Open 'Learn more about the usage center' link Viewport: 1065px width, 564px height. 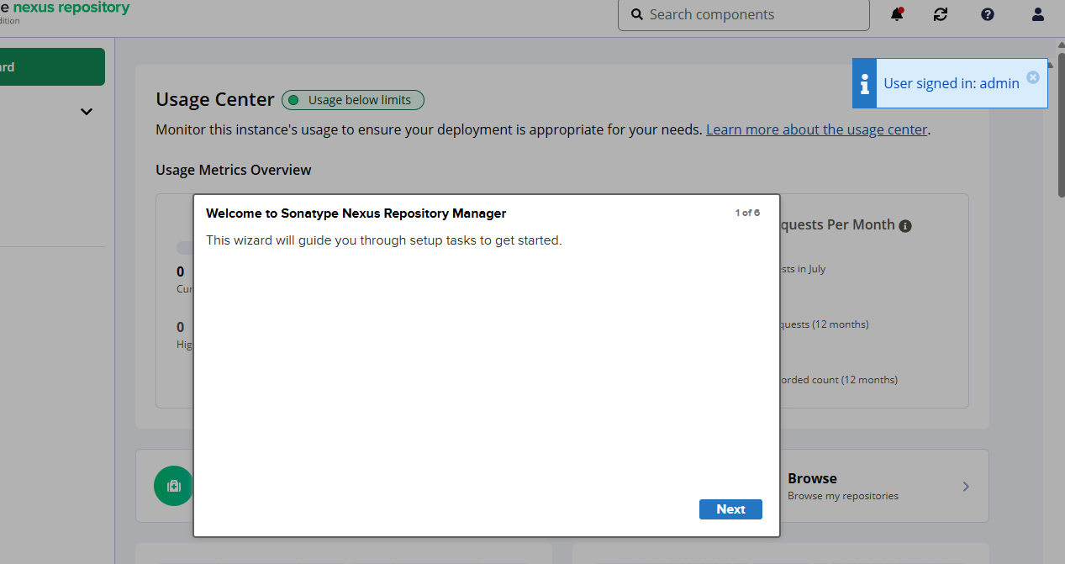816,129
